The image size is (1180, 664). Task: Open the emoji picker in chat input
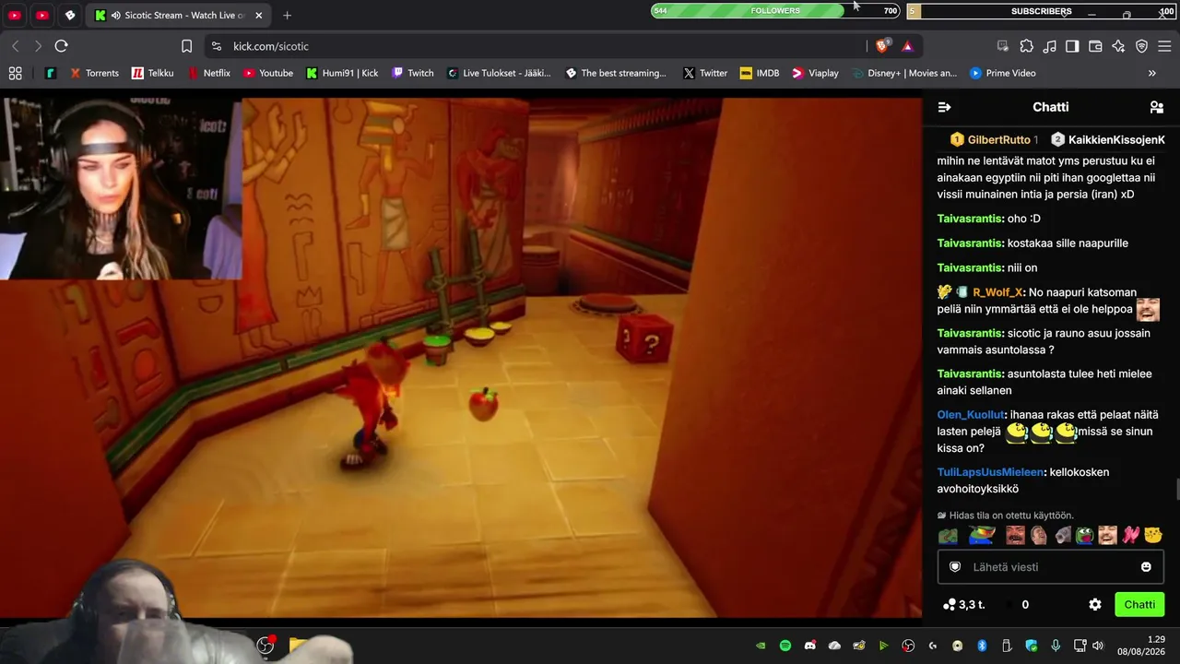pyautogui.click(x=1146, y=567)
